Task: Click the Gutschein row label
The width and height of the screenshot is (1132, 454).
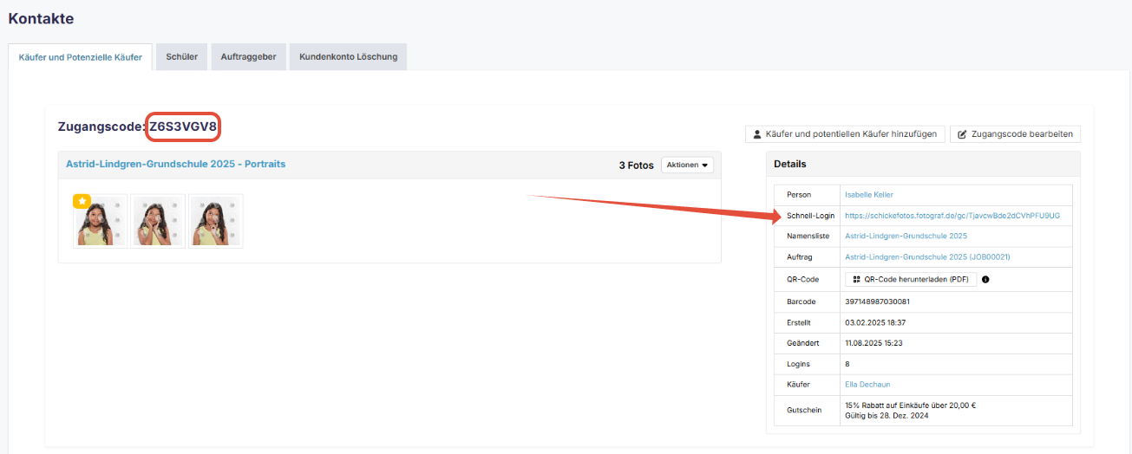Action: (803, 411)
